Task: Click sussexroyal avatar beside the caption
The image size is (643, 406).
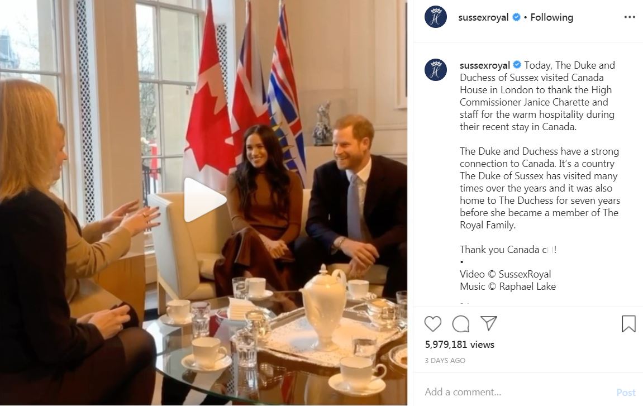Action: coord(436,70)
